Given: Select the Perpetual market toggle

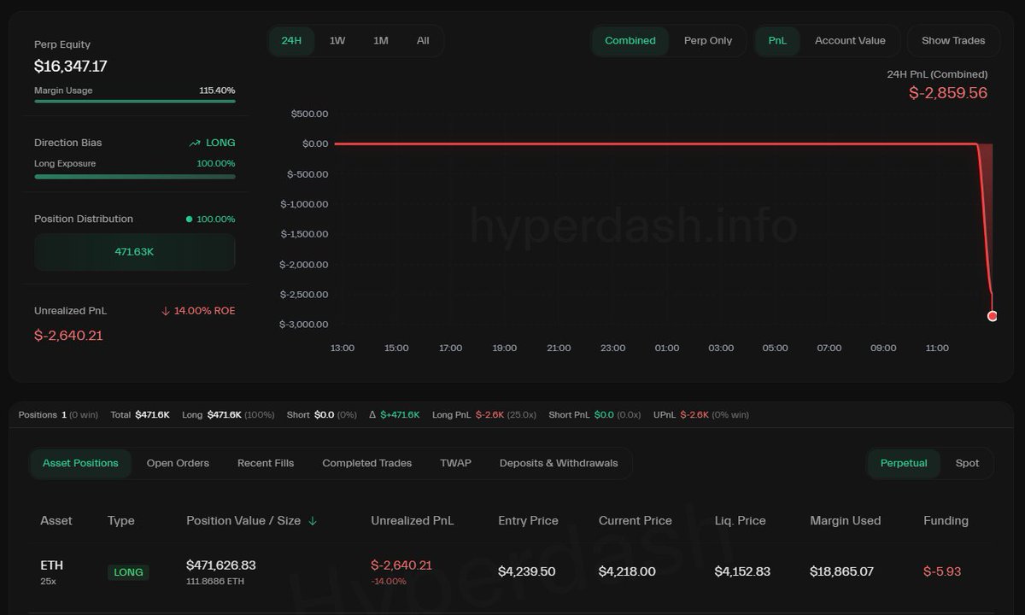Looking at the screenshot, I should click(904, 463).
